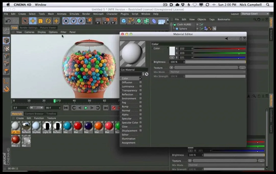276x174 pixels.
Task: Collapse the Cloth NURBS tree item
Action: coord(171,24)
